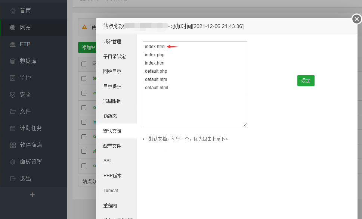Open the software store grid icon
362x219 pixels.
coord(13,145)
